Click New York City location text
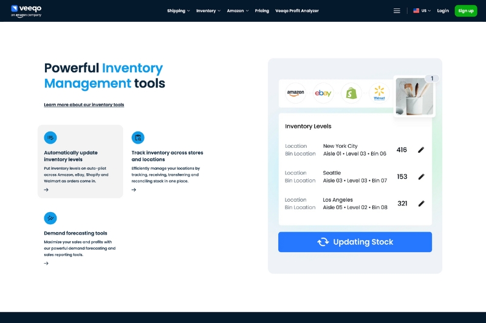The height and width of the screenshot is (323, 486). tap(340, 146)
